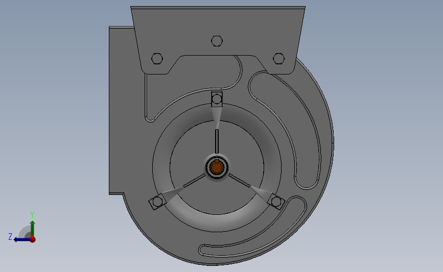Select the bolt at the lower-right spoke end
The height and width of the screenshot is (272, 443).
[x=276, y=202]
